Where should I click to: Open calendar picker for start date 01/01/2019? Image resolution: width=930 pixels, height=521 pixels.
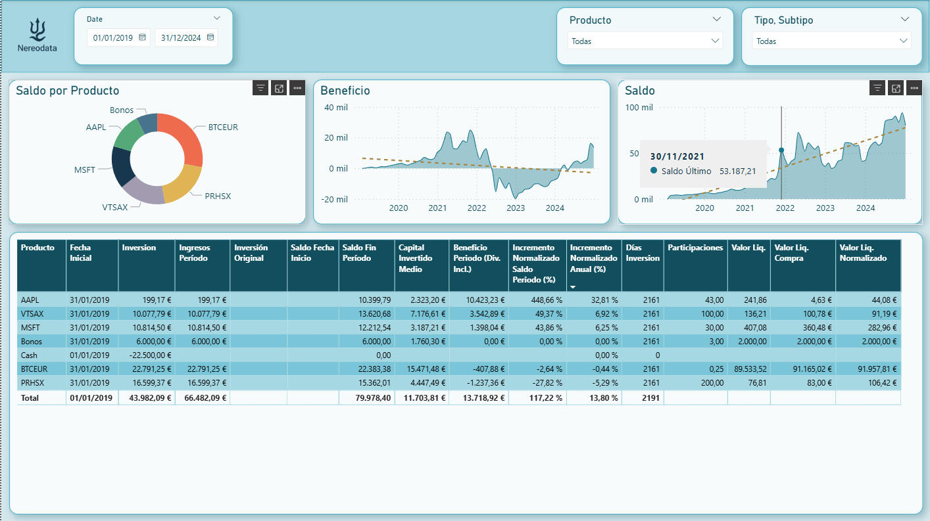click(x=142, y=38)
